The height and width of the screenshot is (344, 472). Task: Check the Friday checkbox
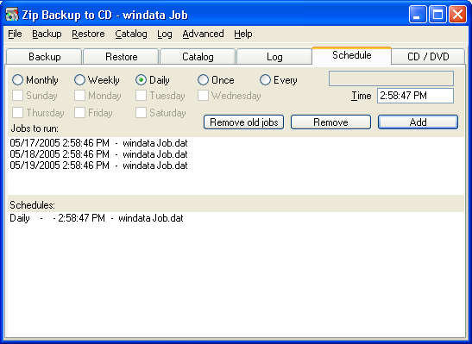pos(93,113)
